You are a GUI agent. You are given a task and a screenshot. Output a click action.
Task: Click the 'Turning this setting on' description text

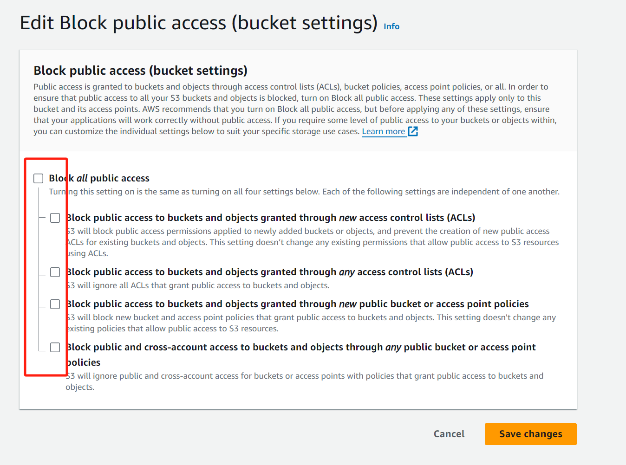coord(304,192)
